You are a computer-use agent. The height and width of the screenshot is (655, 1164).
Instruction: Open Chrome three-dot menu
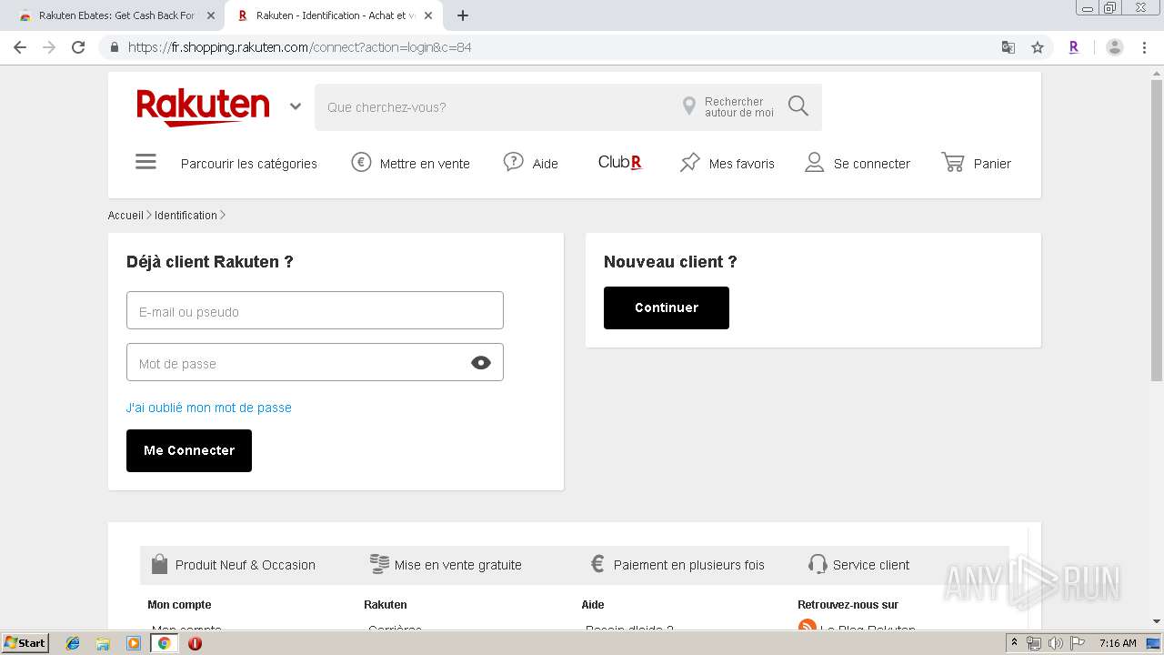(x=1146, y=47)
